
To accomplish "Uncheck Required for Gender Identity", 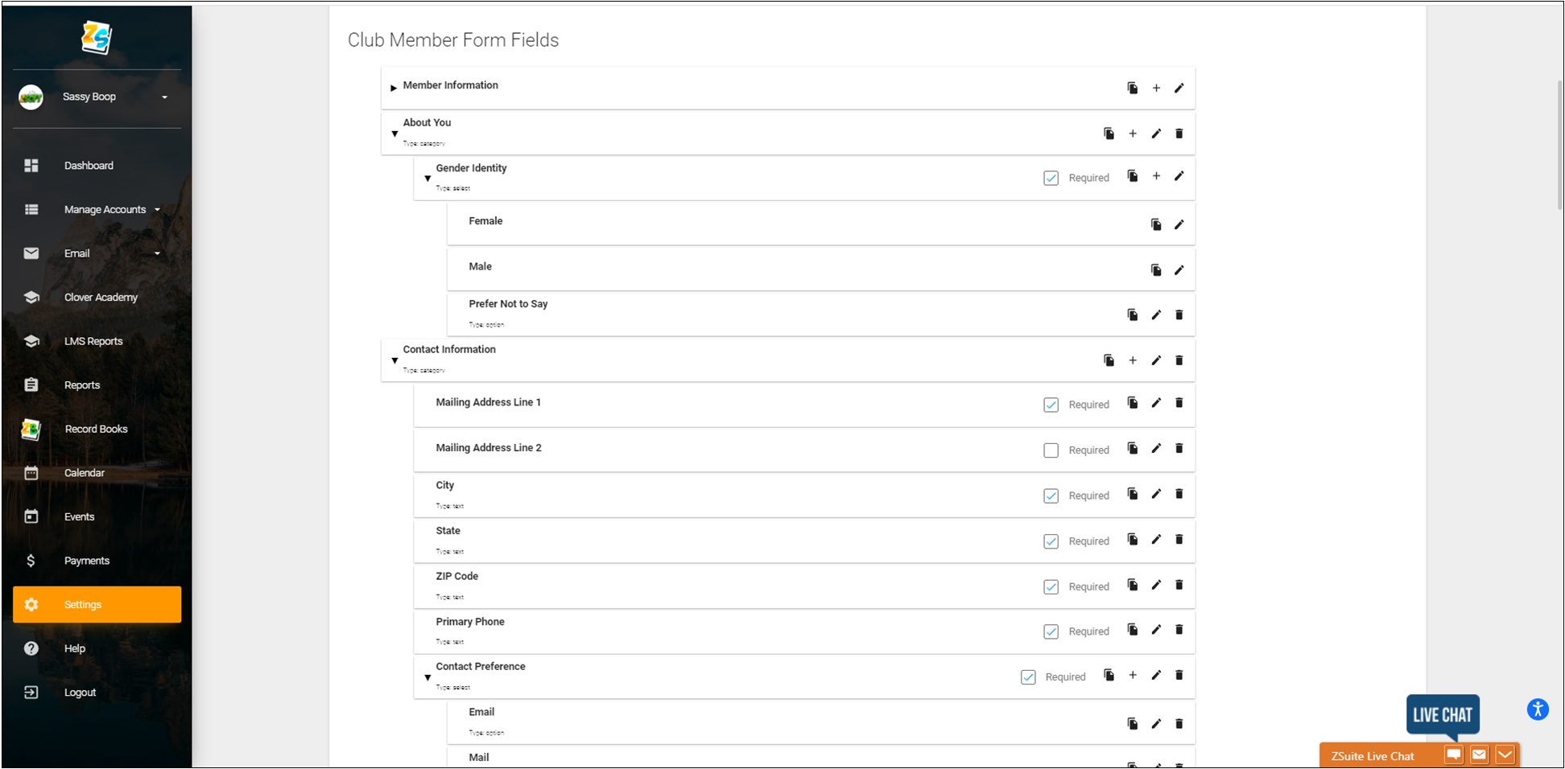I will click(x=1051, y=178).
